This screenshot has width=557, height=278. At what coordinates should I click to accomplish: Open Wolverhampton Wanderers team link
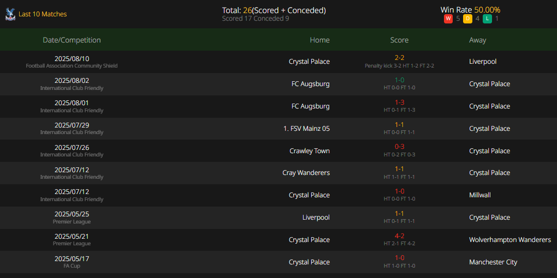click(x=509, y=240)
